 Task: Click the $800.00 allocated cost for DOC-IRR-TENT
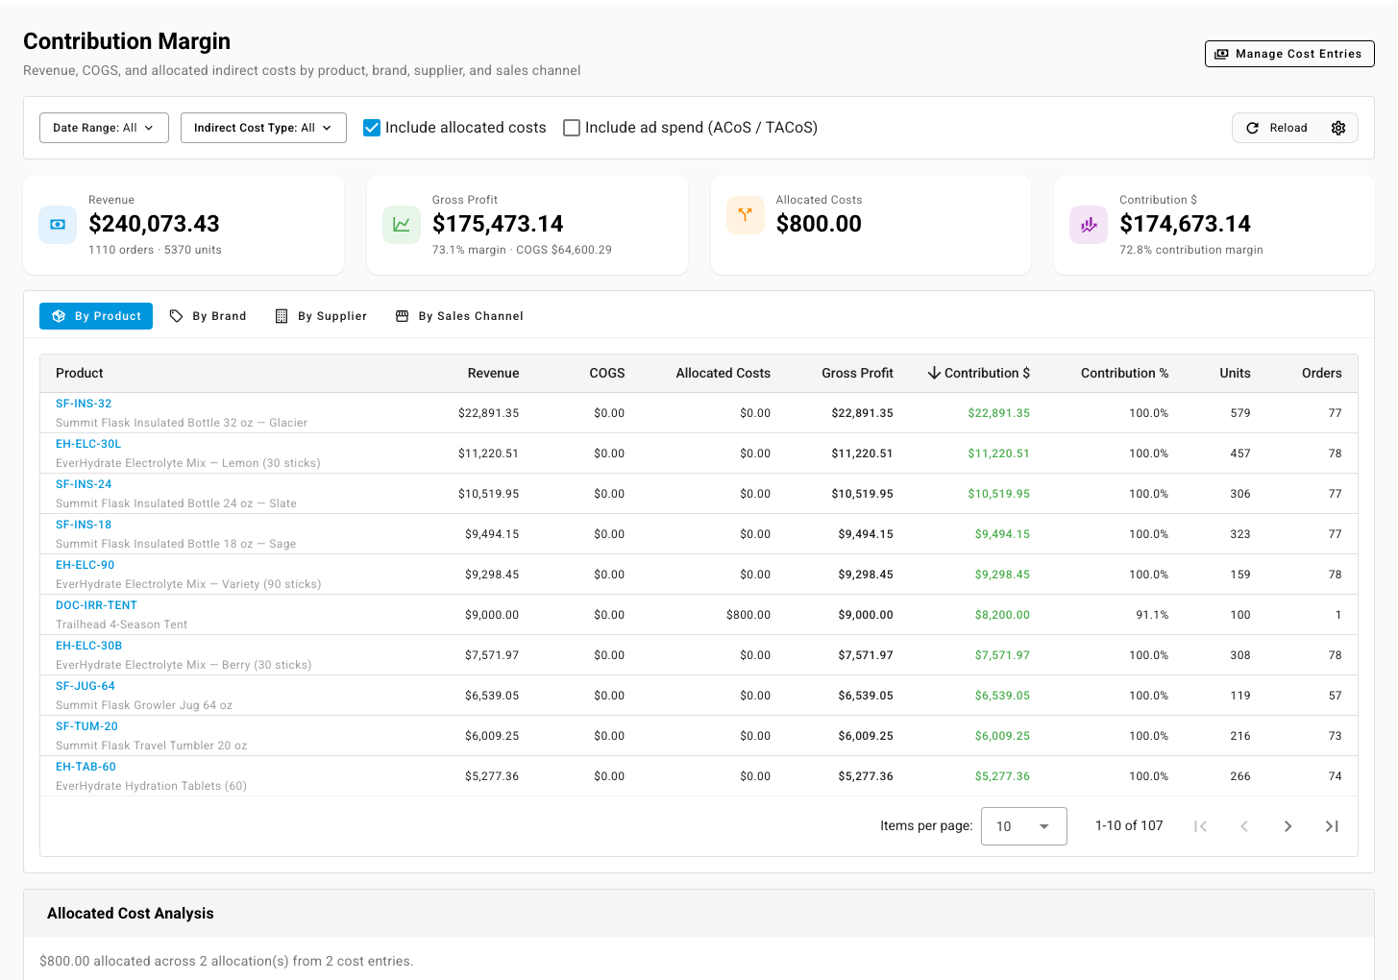(x=748, y=615)
